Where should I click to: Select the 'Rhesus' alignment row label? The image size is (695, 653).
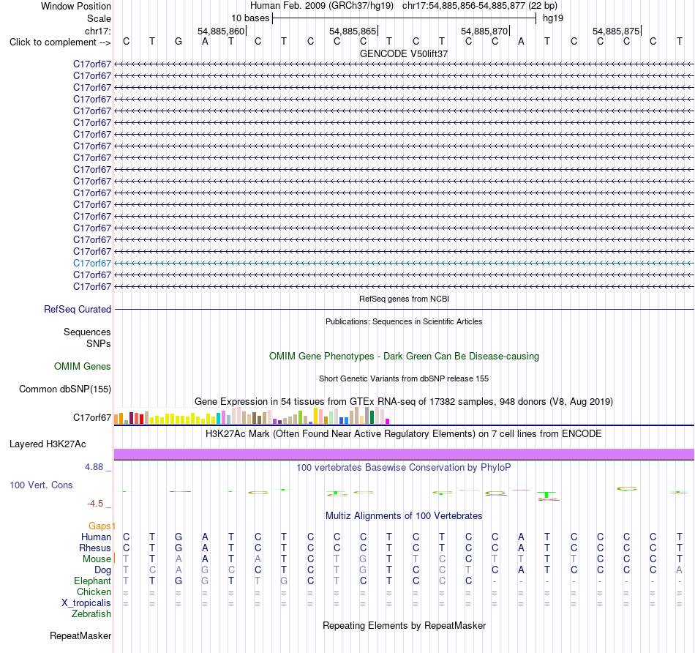[95, 548]
